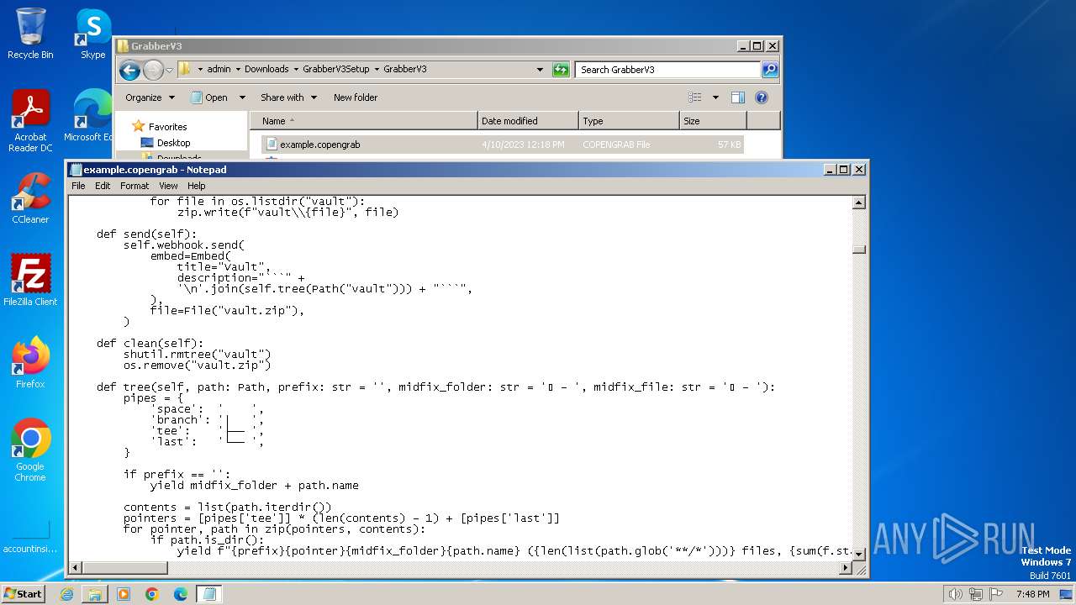Click New folder in Explorer toolbar
The height and width of the screenshot is (605, 1076).
coord(356,97)
